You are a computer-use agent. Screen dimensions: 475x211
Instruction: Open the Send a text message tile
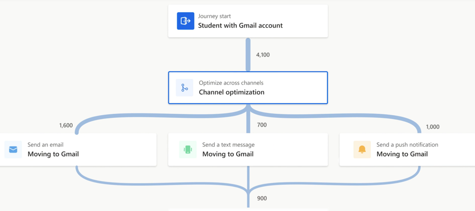click(248, 149)
